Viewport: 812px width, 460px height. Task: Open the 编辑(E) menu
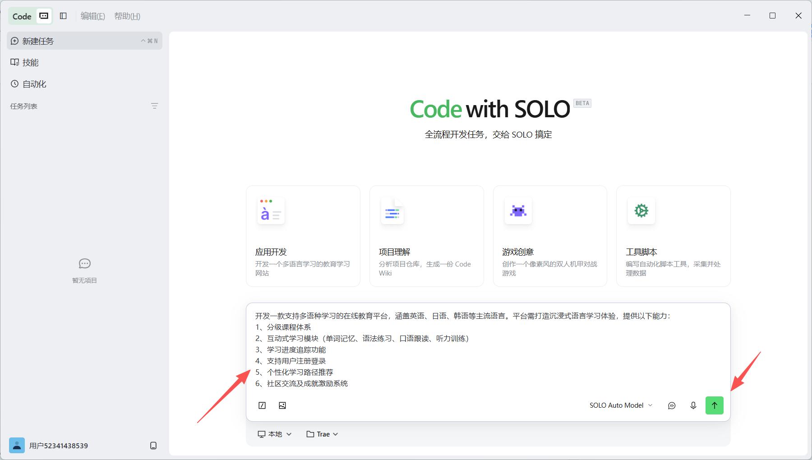tap(92, 16)
